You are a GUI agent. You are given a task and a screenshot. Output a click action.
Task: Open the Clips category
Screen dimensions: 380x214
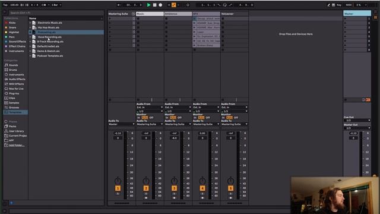click(12, 98)
